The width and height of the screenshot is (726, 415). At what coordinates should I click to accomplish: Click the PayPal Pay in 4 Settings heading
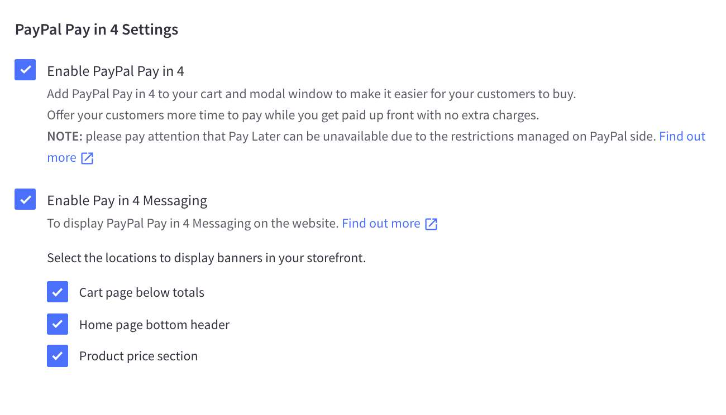click(97, 30)
